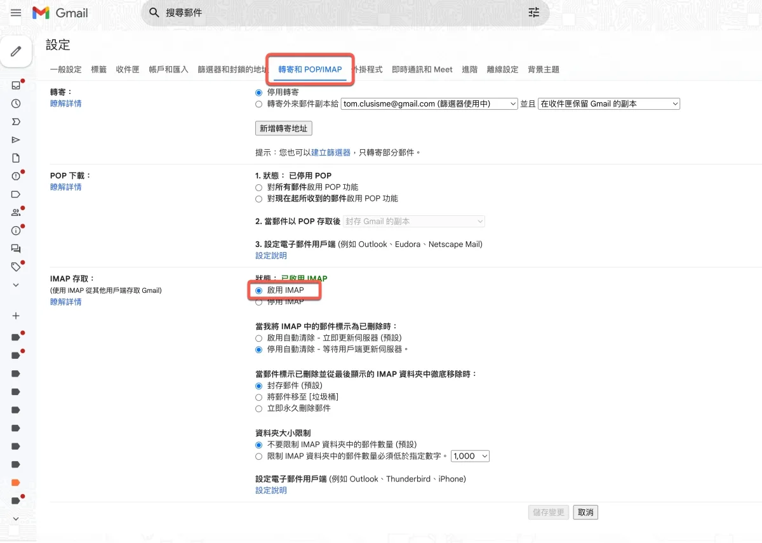Open the Categories outlined label icon
This screenshot has height=543, width=762.
tap(16, 194)
